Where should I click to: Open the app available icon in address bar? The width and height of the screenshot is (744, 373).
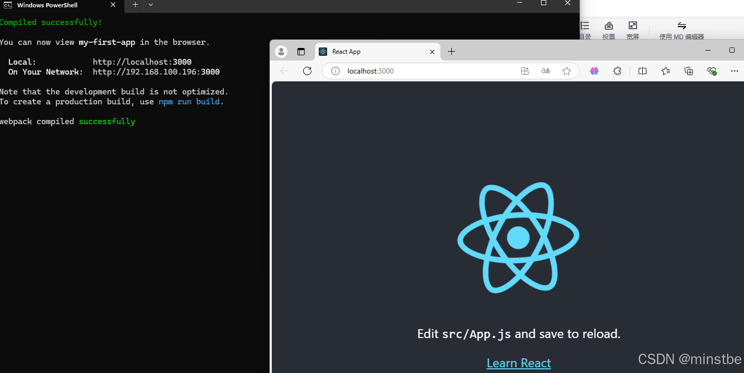[525, 71]
